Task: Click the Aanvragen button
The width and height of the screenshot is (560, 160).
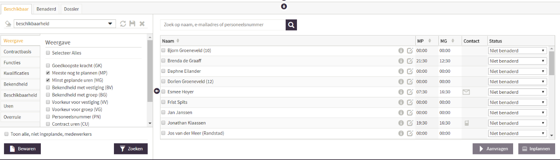Action: [x=493, y=149]
